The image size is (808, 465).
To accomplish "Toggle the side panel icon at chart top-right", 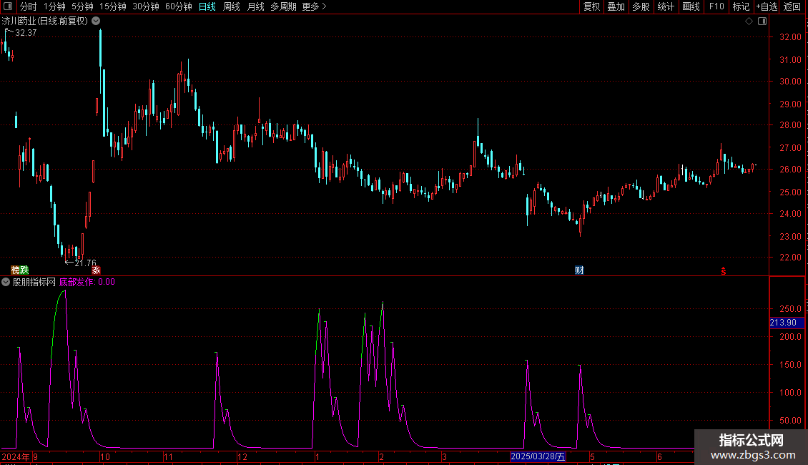I will tap(762, 21).
